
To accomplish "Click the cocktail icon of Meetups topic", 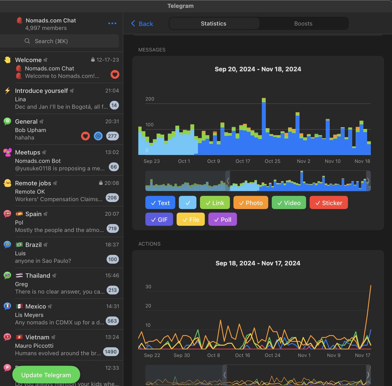I will coord(8,152).
